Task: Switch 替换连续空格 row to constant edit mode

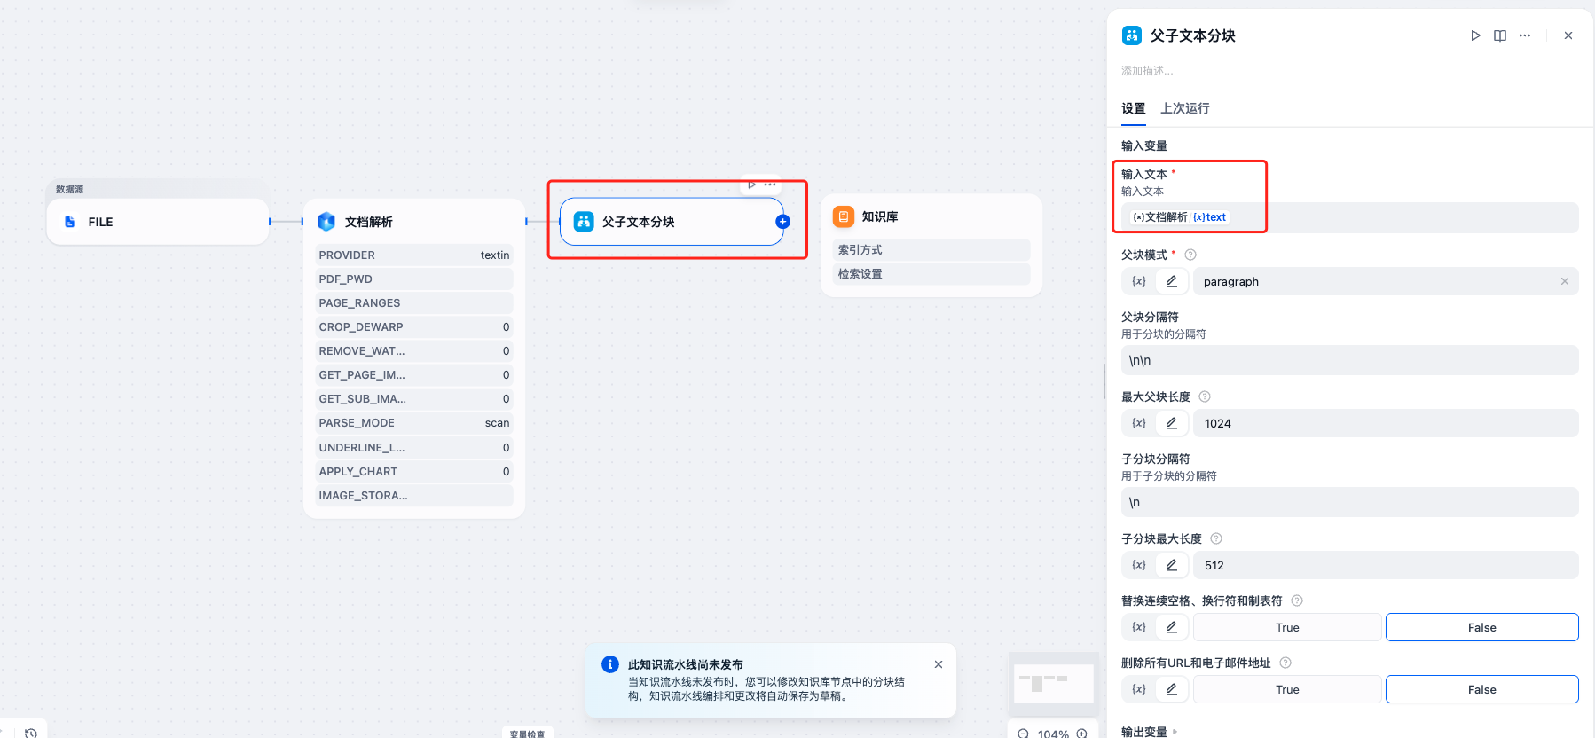Action: pos(1172,627)
